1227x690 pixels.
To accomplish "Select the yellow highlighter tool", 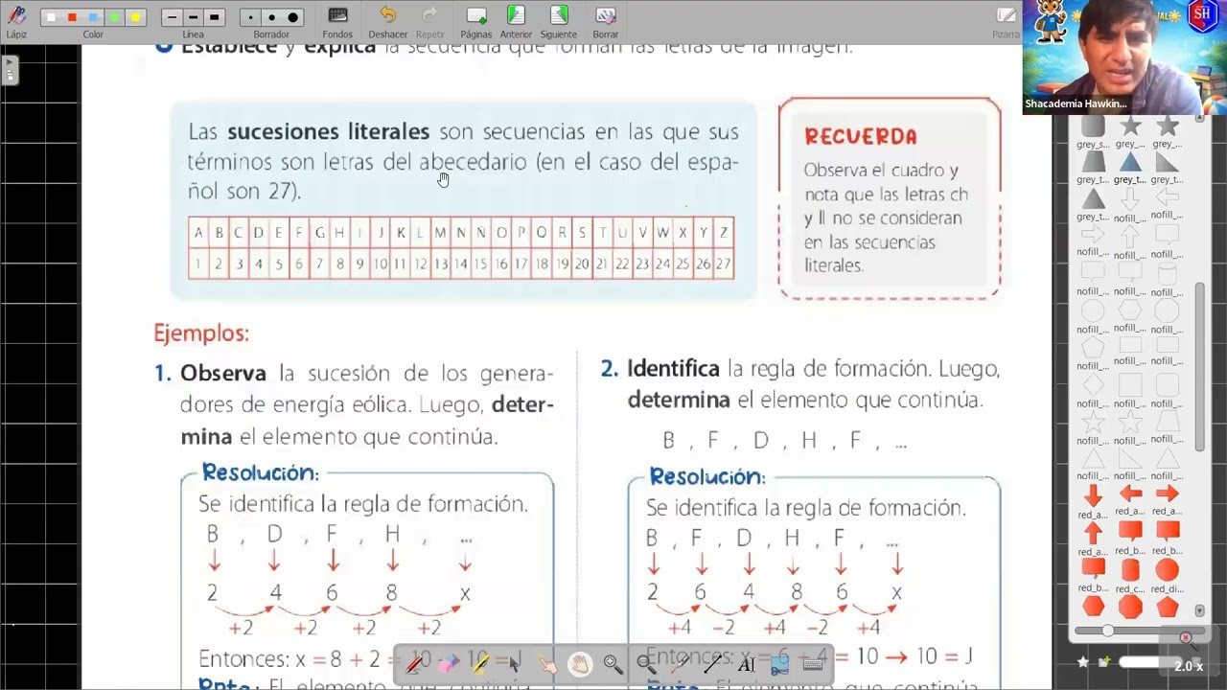I will coord(479,663).
